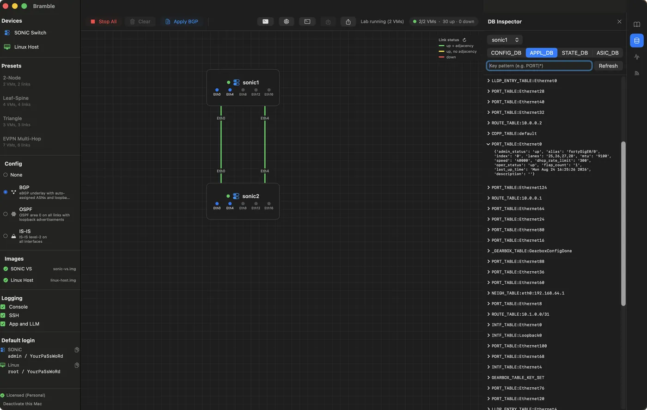
Task: Click the Eth4 link between sonic1 and sonic2
Action: [x=265, y=144]
